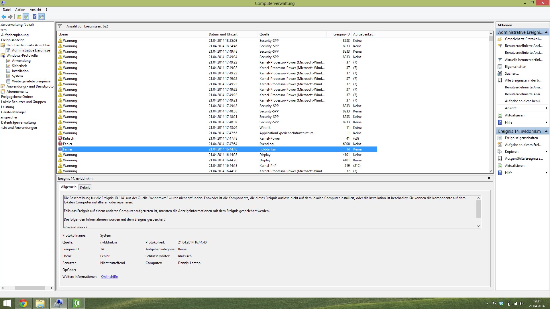Image resolution: width=550 pixels, height=309 pixels.
Task: Click the Eigenschaften action icon
Action: pyautogui.click(x=500, y=67)
